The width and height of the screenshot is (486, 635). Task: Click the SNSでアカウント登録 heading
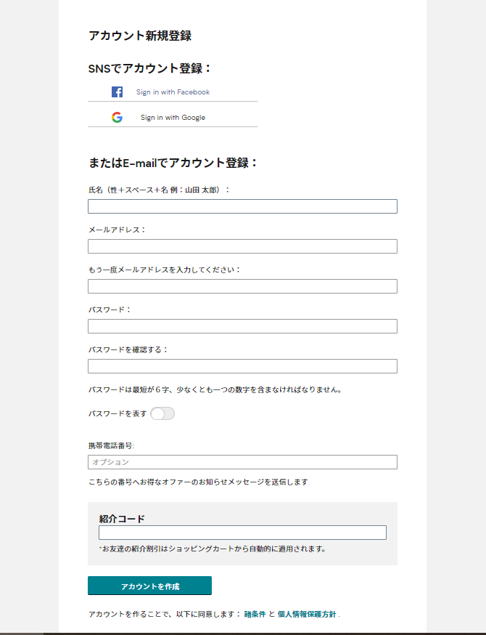pos(149,68)
